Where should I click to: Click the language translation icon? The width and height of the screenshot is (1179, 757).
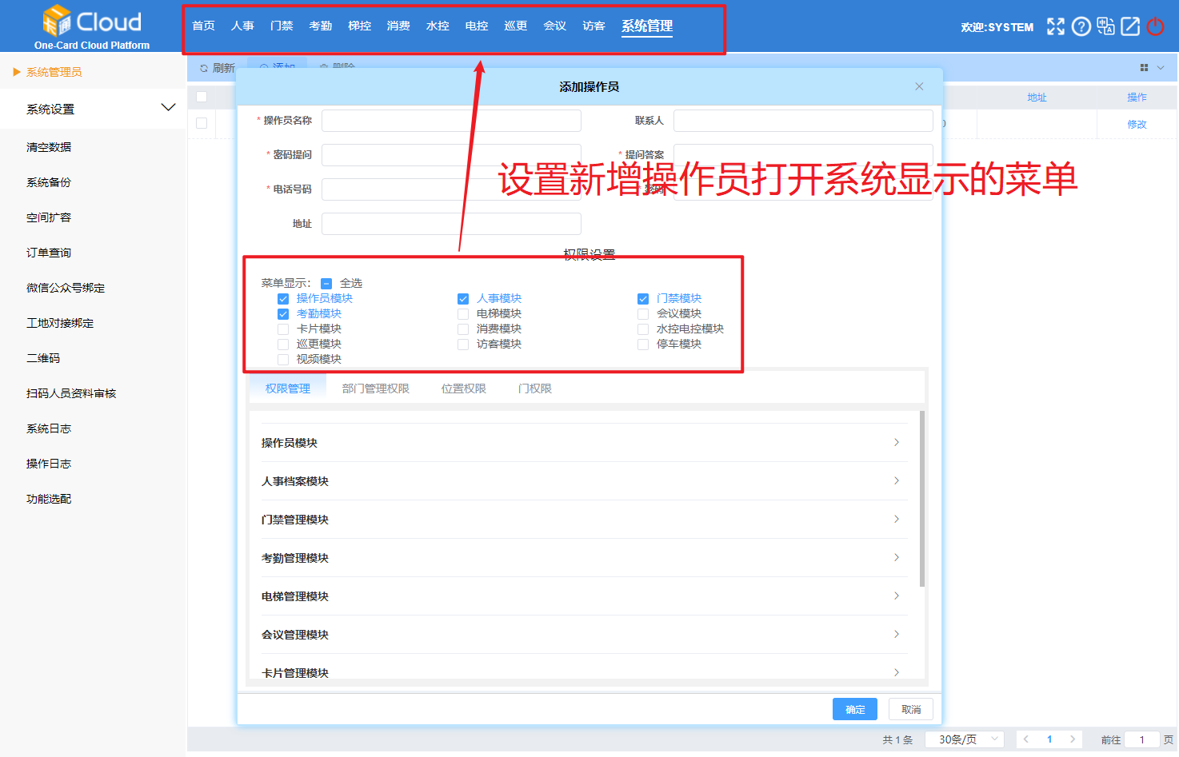(1105, 26)
